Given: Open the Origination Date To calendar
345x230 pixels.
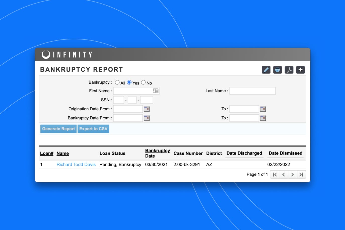Looking at the screenshot, I should tap(263, 109).
